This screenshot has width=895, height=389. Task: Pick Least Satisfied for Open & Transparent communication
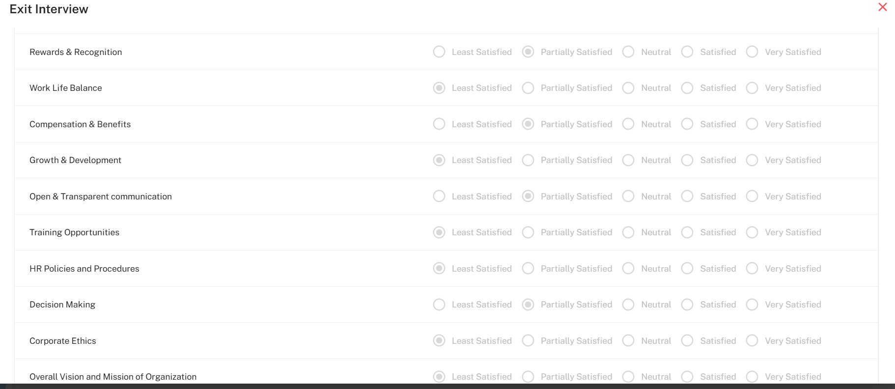[x=439, y=196]
